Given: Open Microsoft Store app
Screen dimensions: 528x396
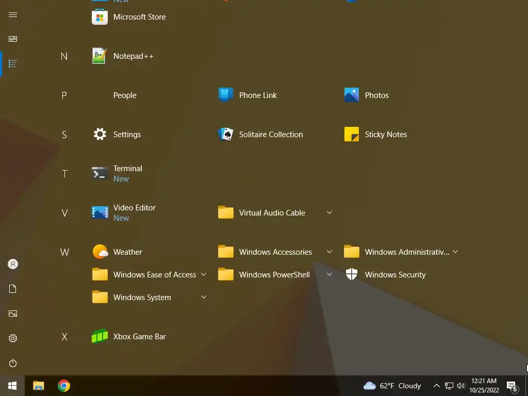Looking at the screenshot, I should click(x=129, y=17).
